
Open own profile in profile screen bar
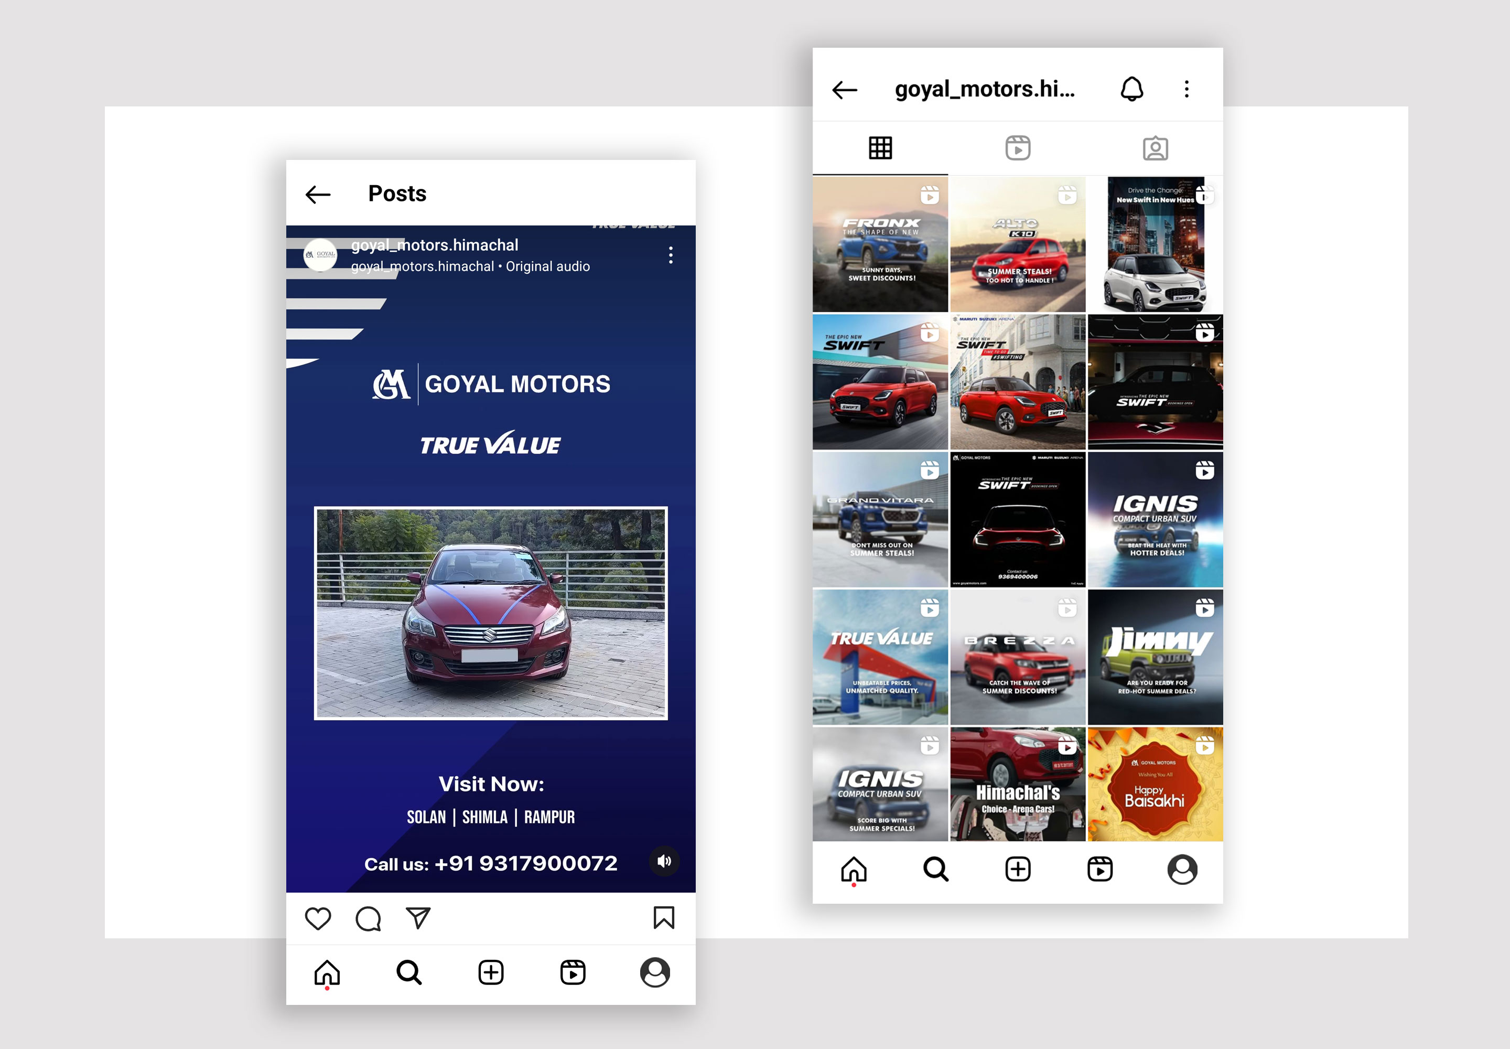1182,869
